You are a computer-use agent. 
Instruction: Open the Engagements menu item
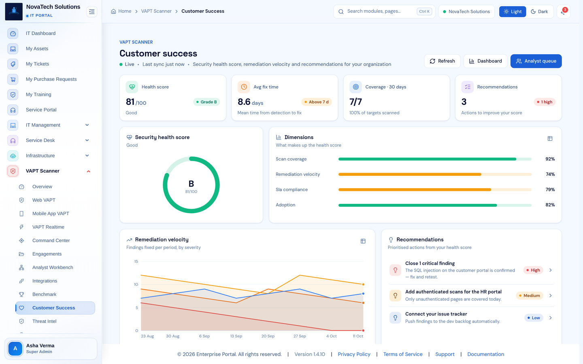click(55, 254)
